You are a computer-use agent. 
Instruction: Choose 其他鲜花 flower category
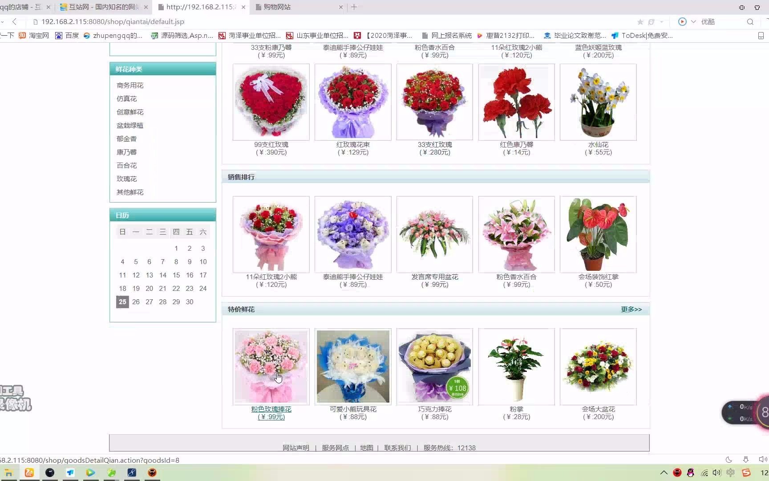pos(130,192)
